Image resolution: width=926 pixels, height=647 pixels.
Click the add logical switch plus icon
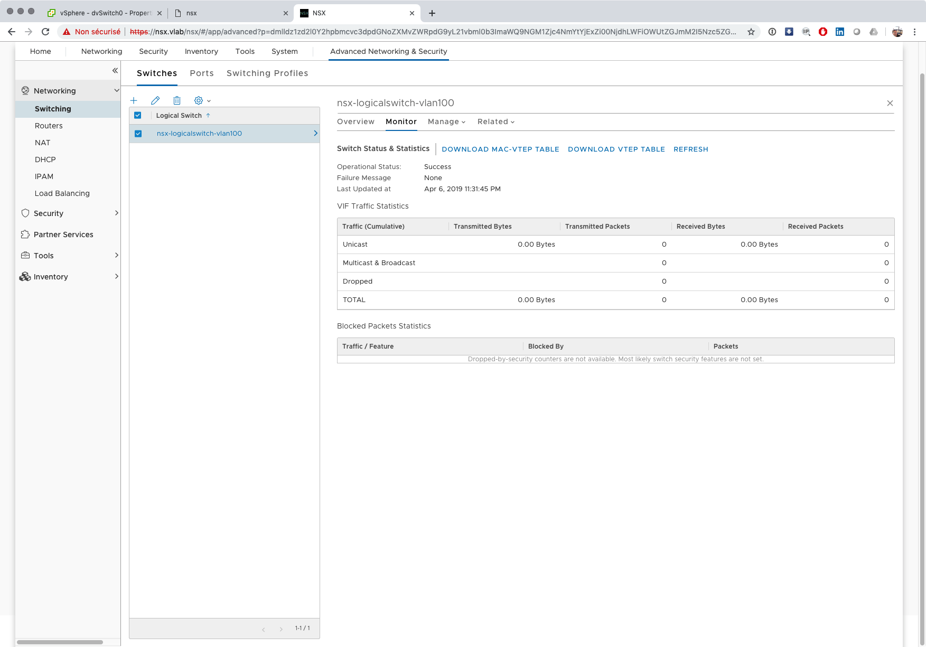coord(134,100)
